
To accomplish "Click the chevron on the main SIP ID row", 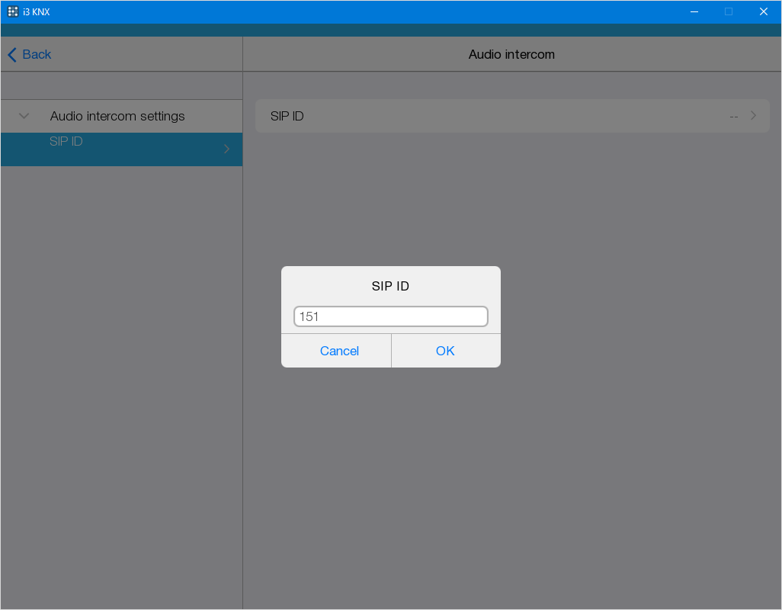I will click(x=753, y=116).
